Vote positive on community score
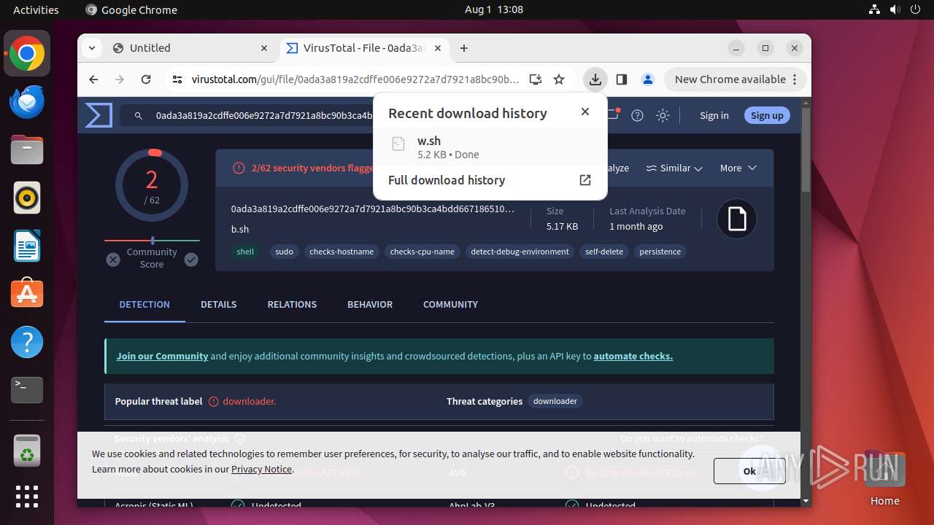The image size is (934, 525). pos(191,260)
